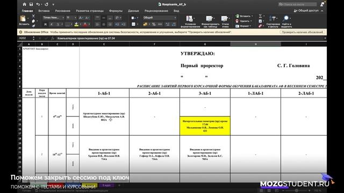The height and width of the screenshot is (193, 344).
Task: Open Найти и выделить menu
Action: tap(286, 21)
